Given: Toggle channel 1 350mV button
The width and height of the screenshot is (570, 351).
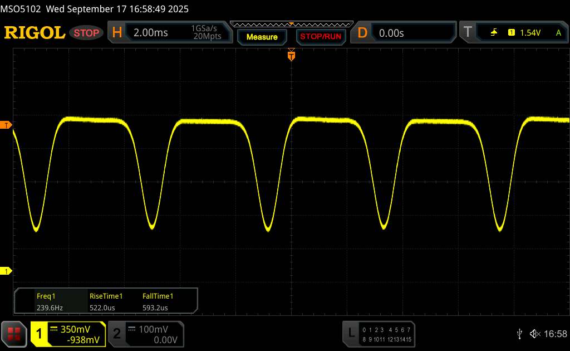Looking at the screenshot, I should point(68,334).
